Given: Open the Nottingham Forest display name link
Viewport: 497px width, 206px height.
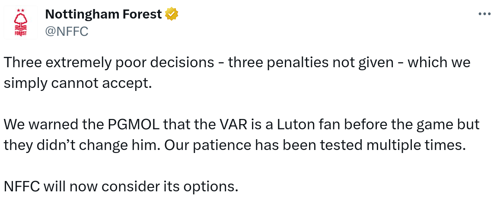Looking at the screenshot, I should point(104,14).
